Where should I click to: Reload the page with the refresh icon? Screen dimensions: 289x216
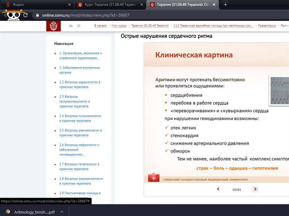(x=26, y=15)
